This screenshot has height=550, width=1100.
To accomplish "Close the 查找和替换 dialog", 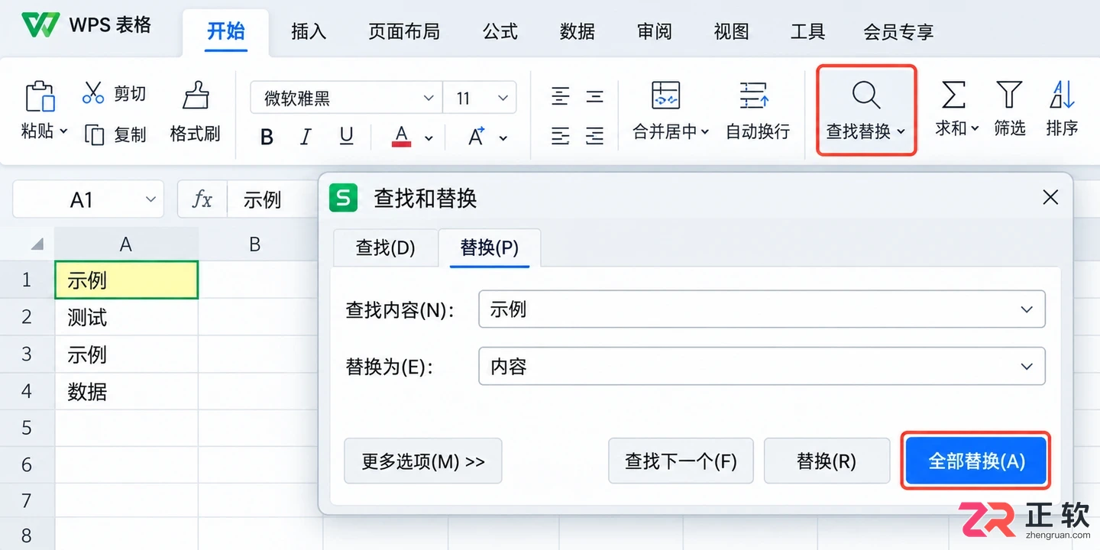I will (x=1050, y=198).
